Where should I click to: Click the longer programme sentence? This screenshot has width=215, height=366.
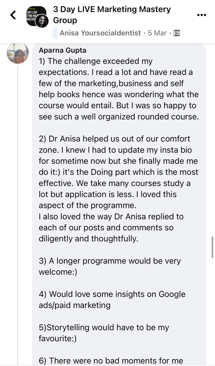point(110,266)
